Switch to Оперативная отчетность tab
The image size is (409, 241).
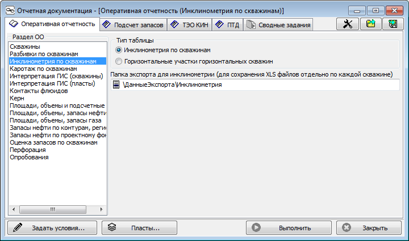(x=52, y=24)
